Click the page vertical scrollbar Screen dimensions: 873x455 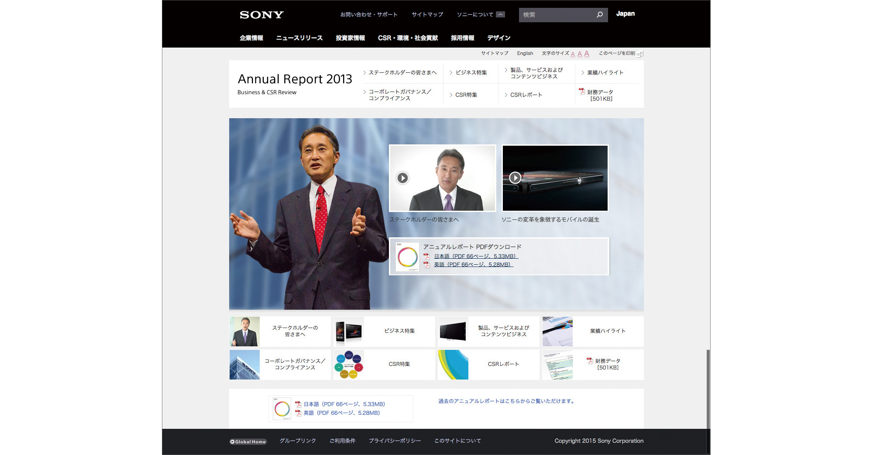[x=708, y=388]
